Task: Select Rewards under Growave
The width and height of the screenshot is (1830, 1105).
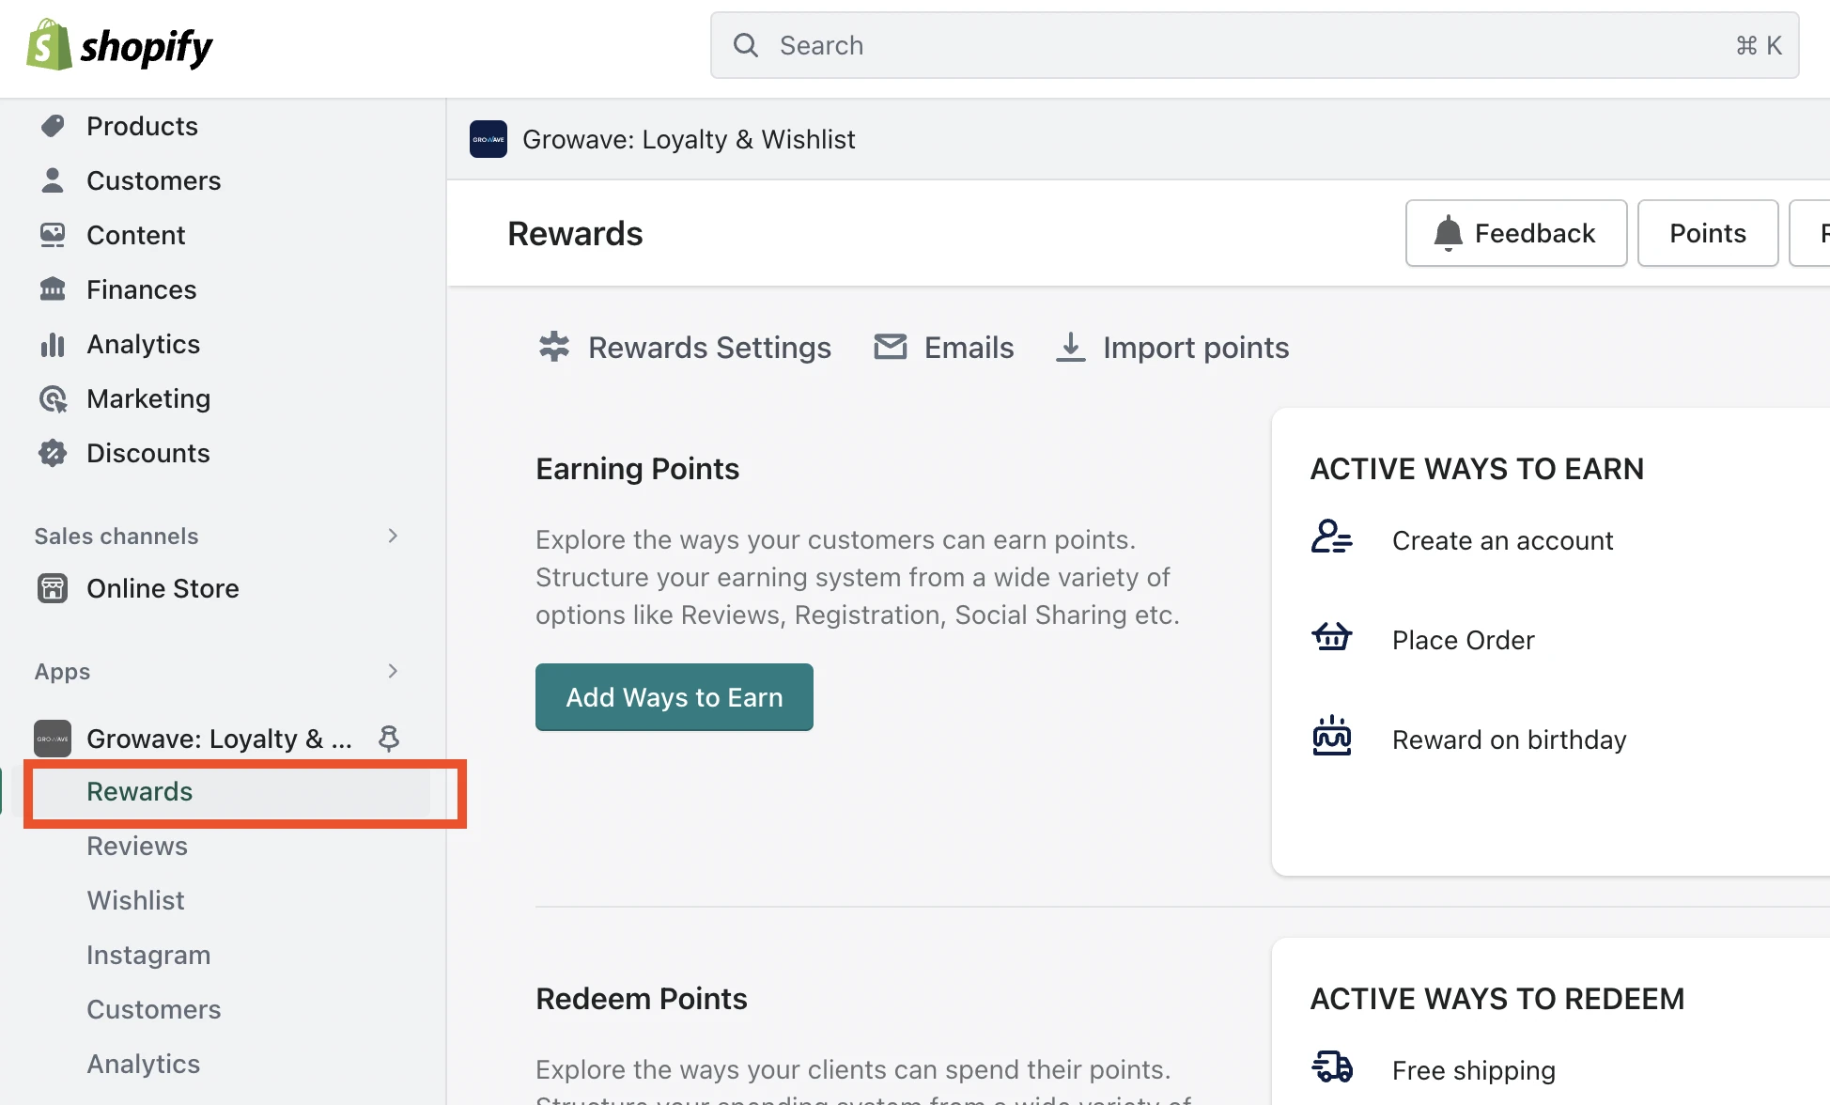Action: coord(139,791)
